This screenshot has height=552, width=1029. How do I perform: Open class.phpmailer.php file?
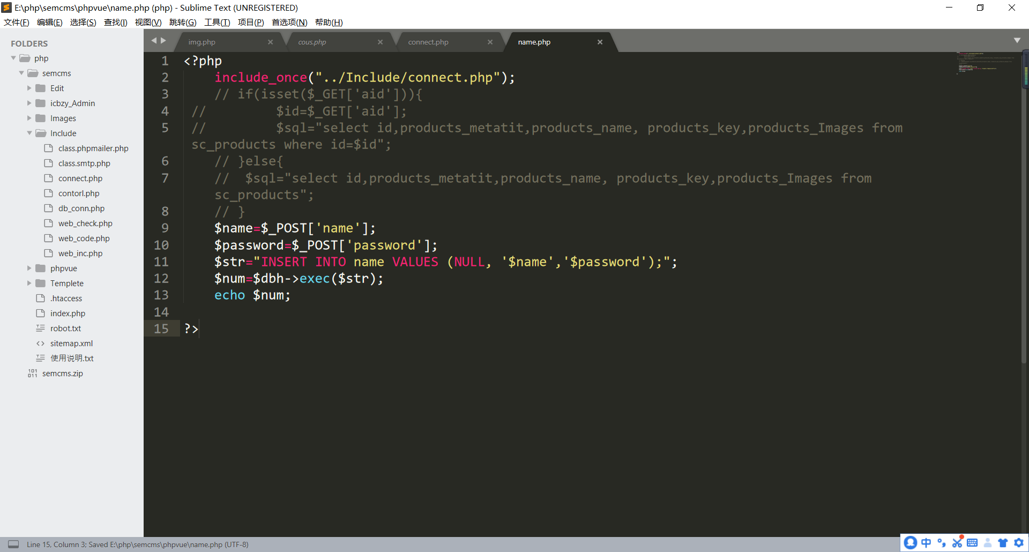pyautogui.click(x=93, y=148)
